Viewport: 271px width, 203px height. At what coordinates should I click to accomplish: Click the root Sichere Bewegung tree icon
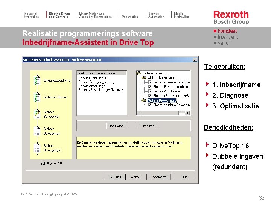tap(139, 73)
